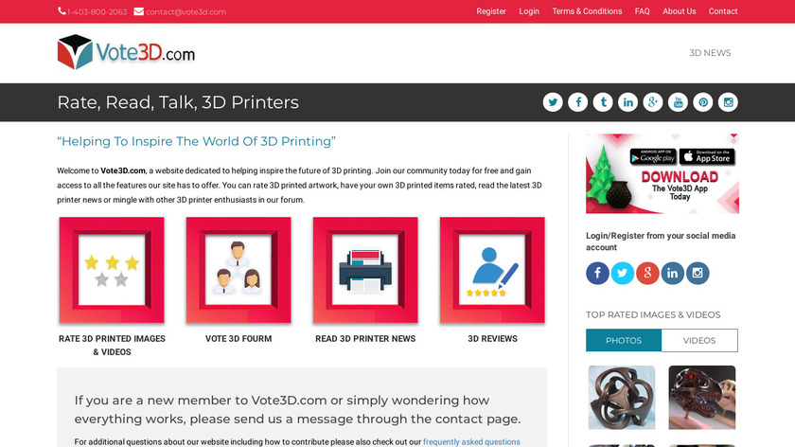Open the Pinterest icon in the header bar
Screen dimensions: 795x447
point(702,102)
